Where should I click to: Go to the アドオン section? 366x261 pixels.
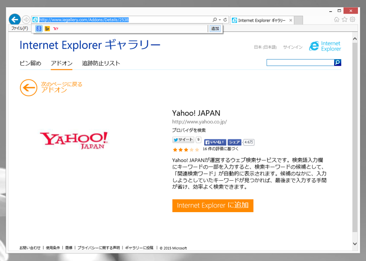[x=61, y=63]
